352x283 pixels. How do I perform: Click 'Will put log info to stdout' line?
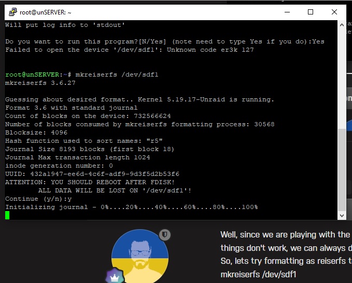click(x=65, y=25)
